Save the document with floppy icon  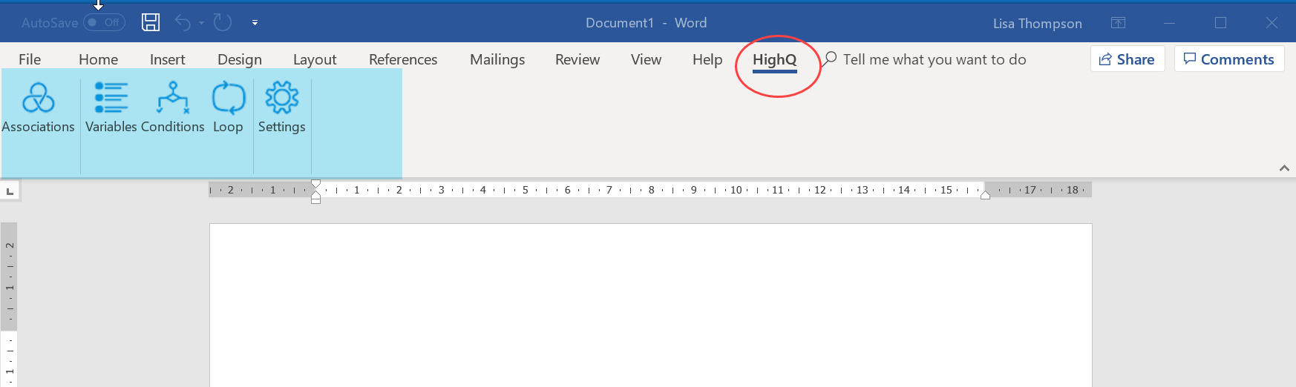coord(151,22)
